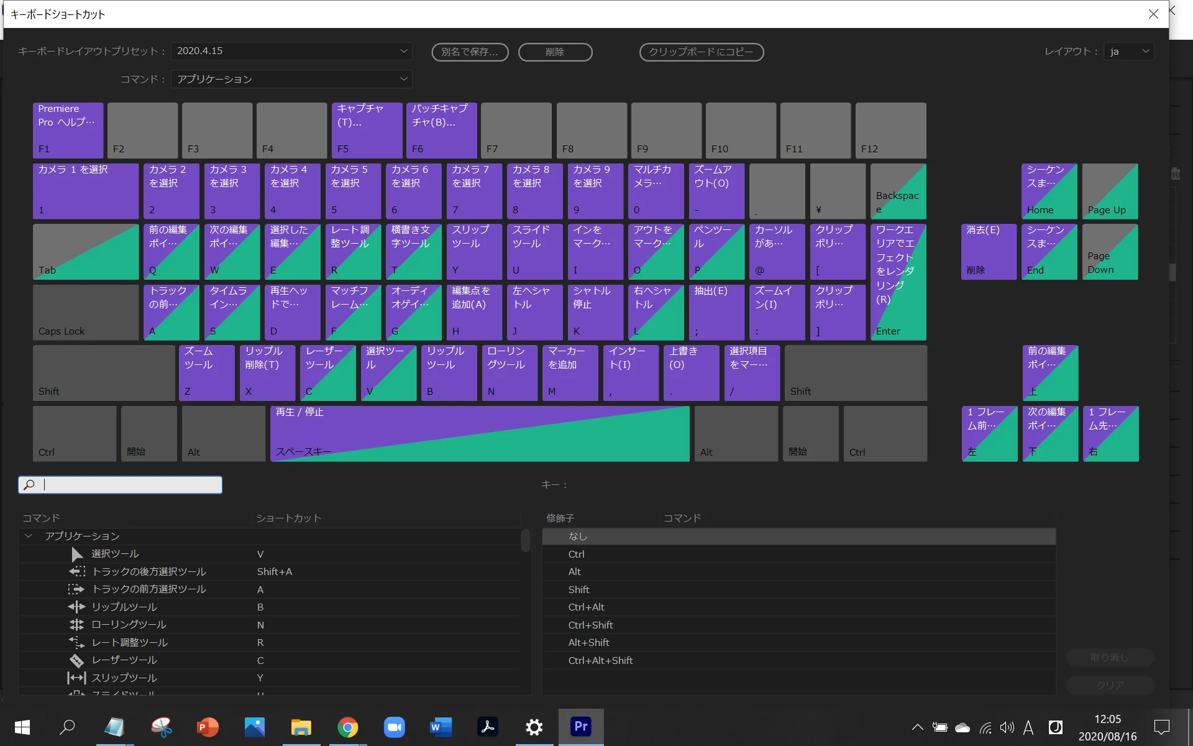1193x746 pixels.
Task: Collapse the アプリケーション tree group
Action: click(28, 536)
